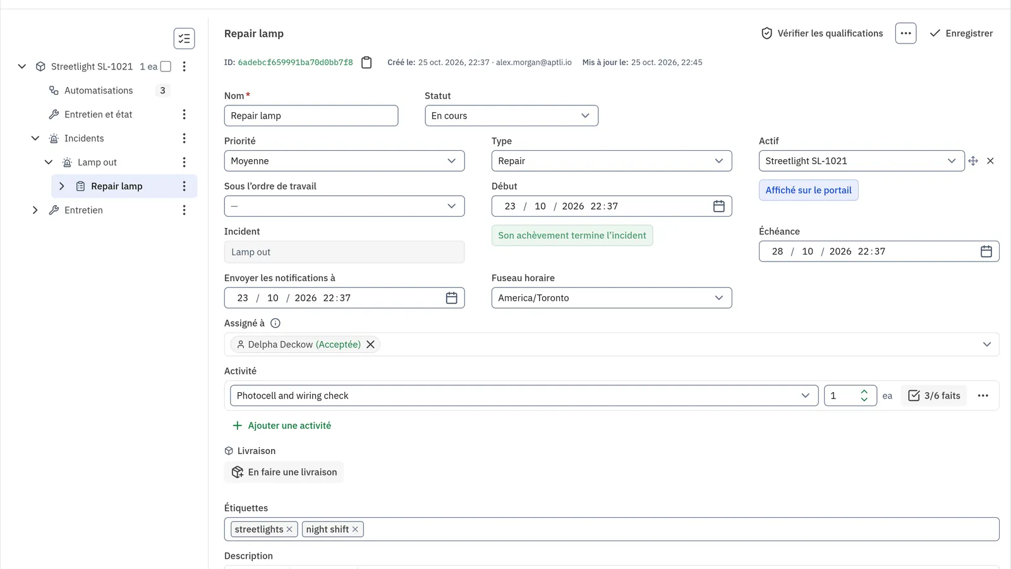Click the Nom input field

click(x=311, y=116)
